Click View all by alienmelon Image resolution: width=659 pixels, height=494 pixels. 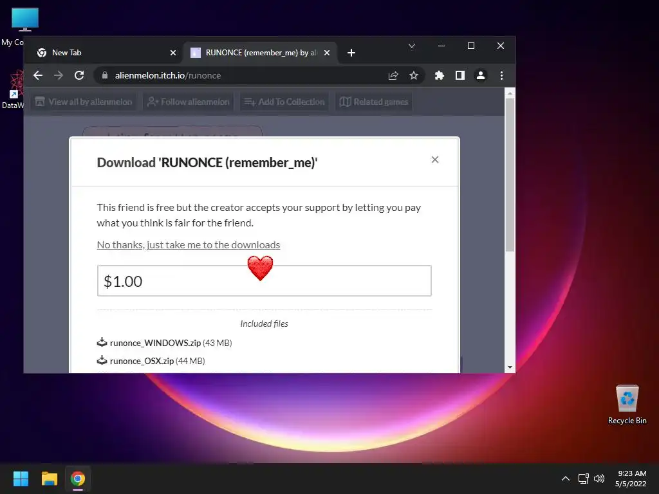84,102
